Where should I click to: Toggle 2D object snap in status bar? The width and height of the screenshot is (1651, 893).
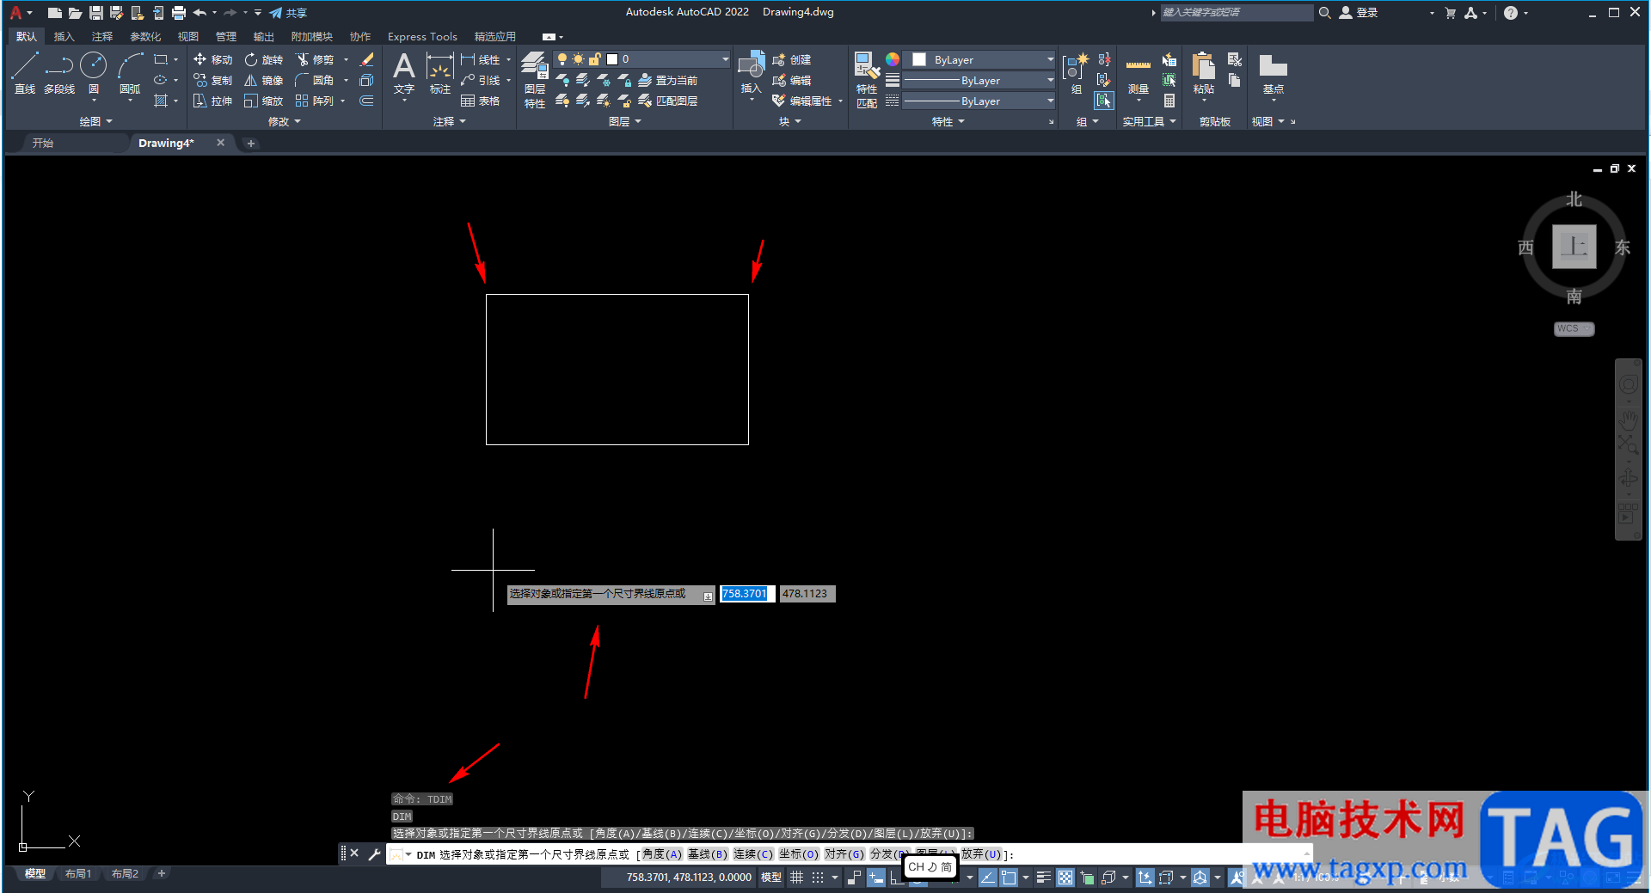point(1009,878)
